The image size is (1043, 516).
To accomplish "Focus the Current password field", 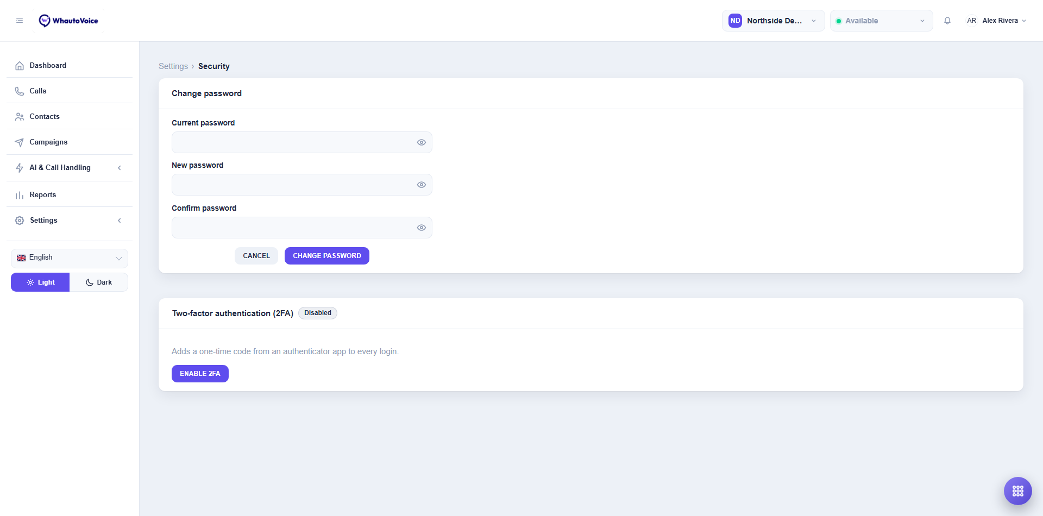I will pyautogui.click(x=302, y=142).
